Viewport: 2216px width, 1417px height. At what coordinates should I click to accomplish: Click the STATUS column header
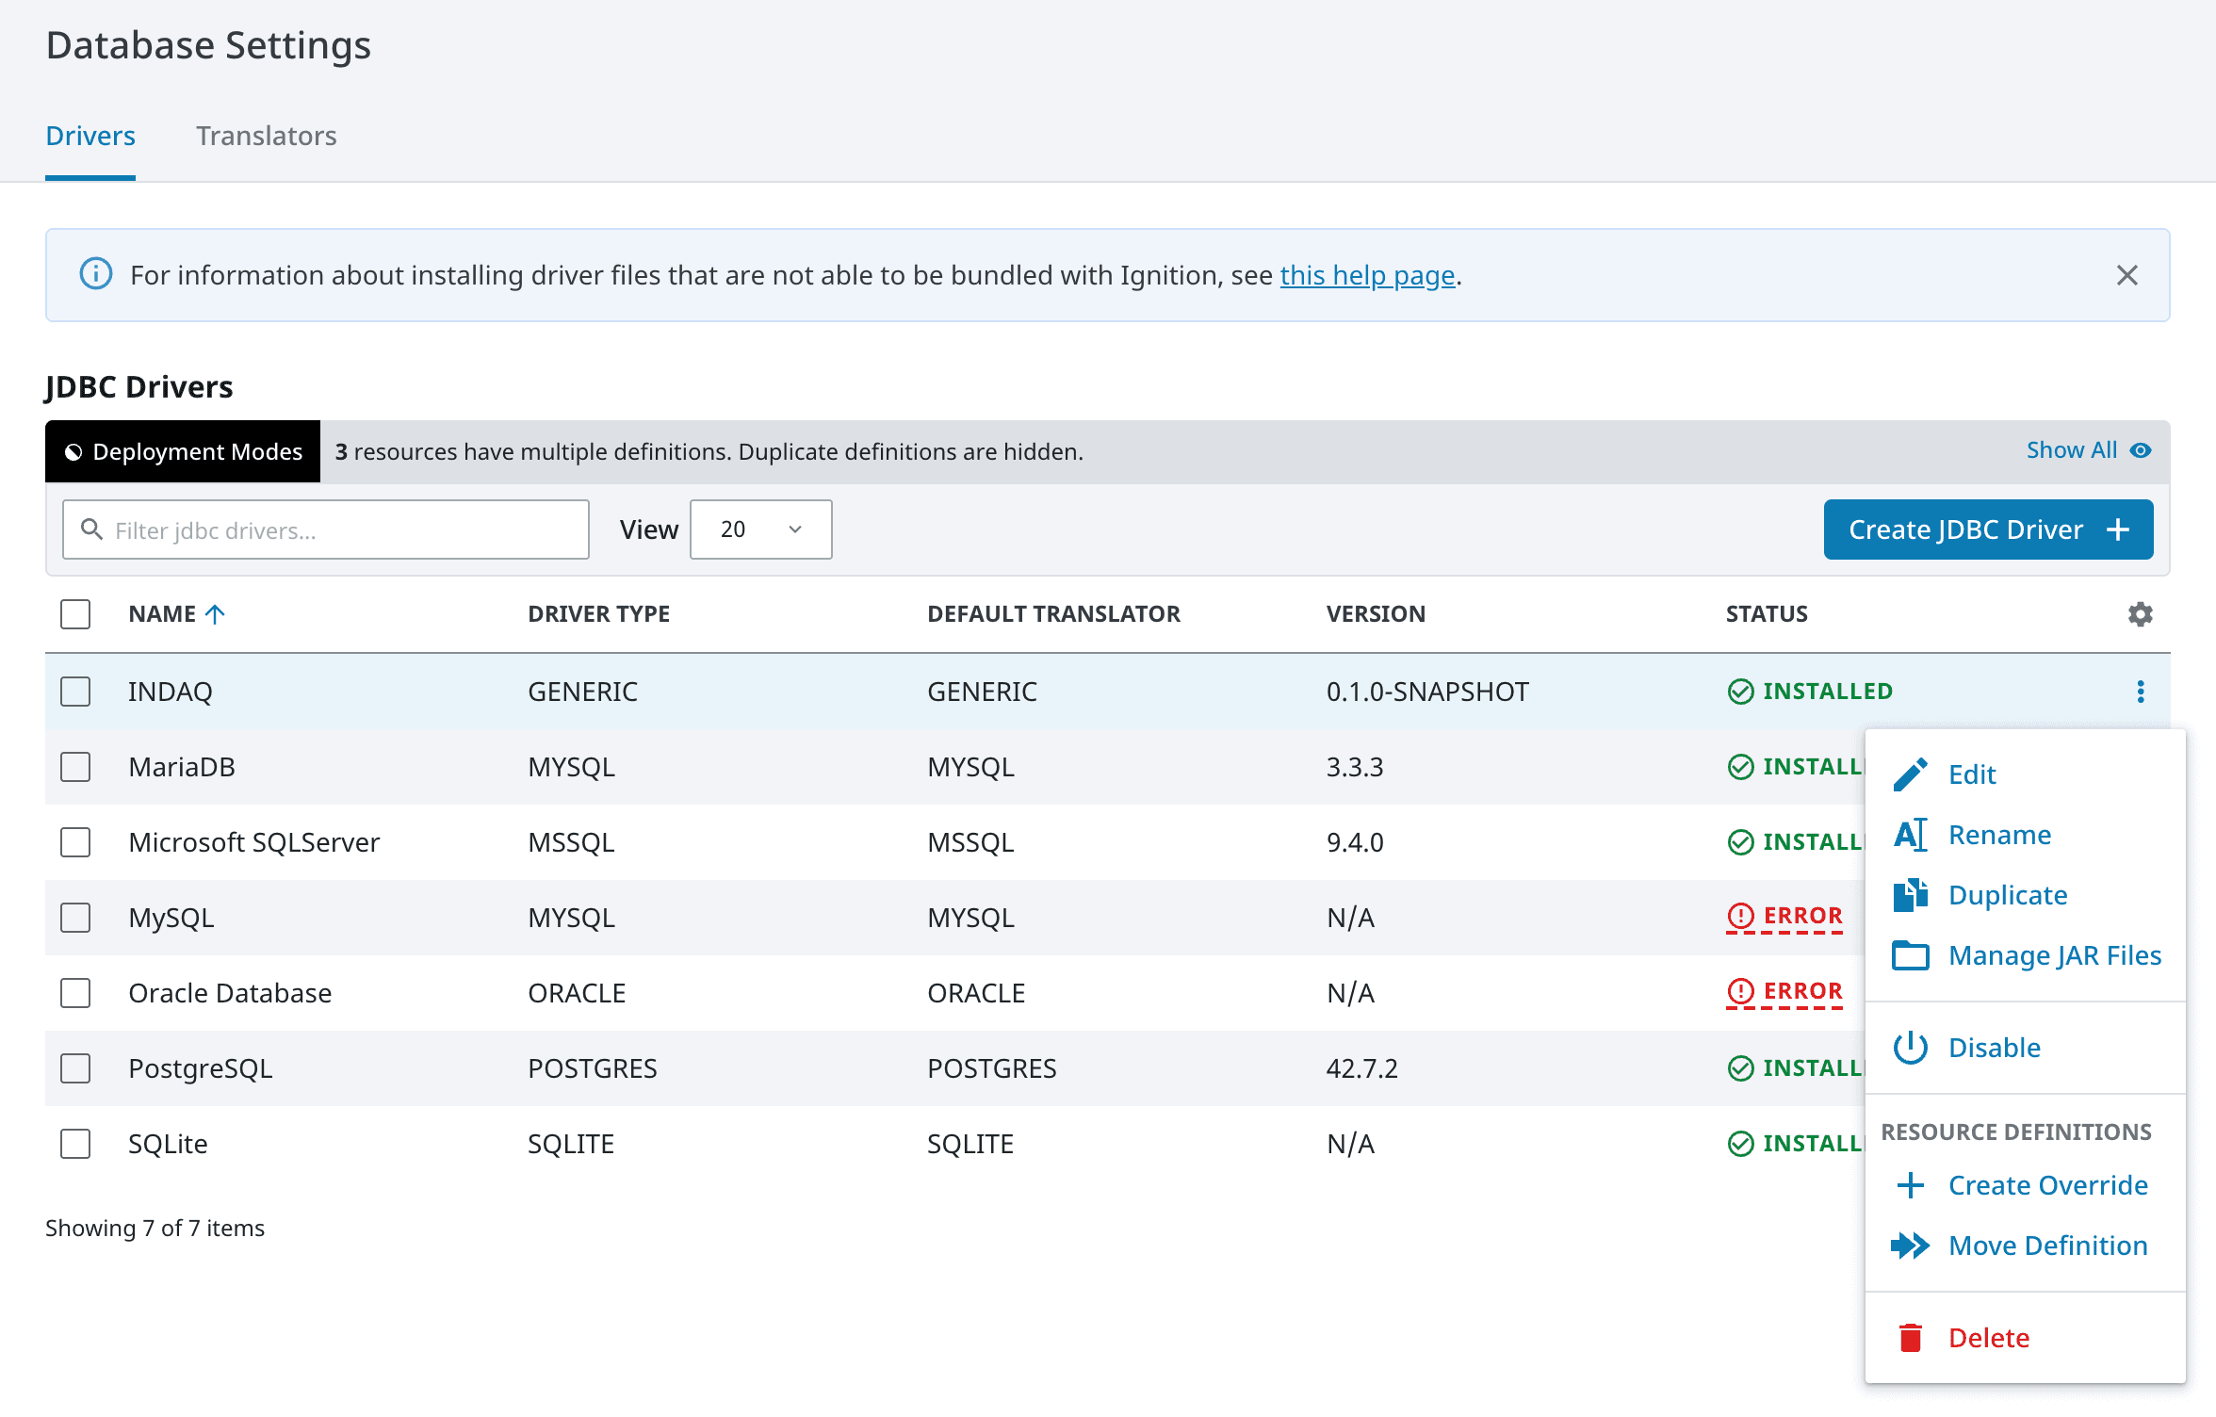pyautogui.click(x=1767, y=614)
